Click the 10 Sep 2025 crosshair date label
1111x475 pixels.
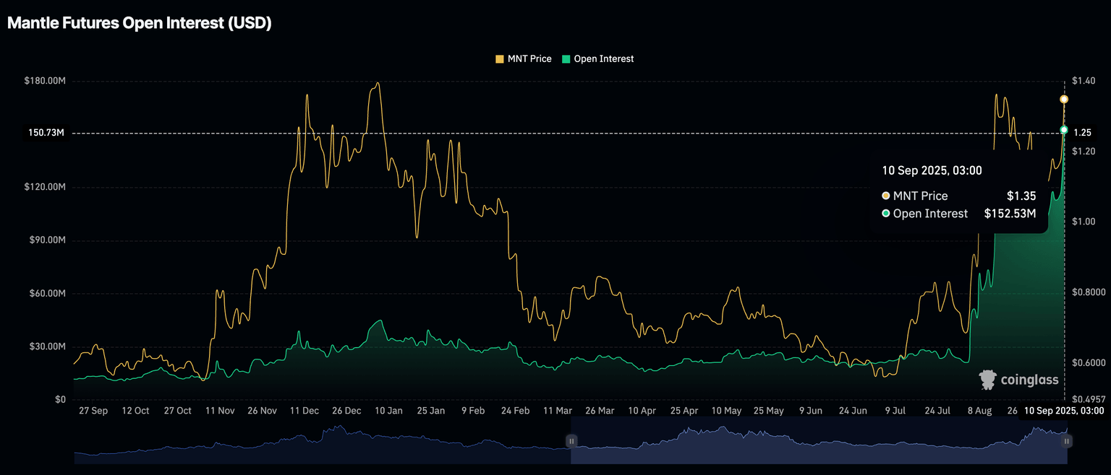pos(1063,411)
